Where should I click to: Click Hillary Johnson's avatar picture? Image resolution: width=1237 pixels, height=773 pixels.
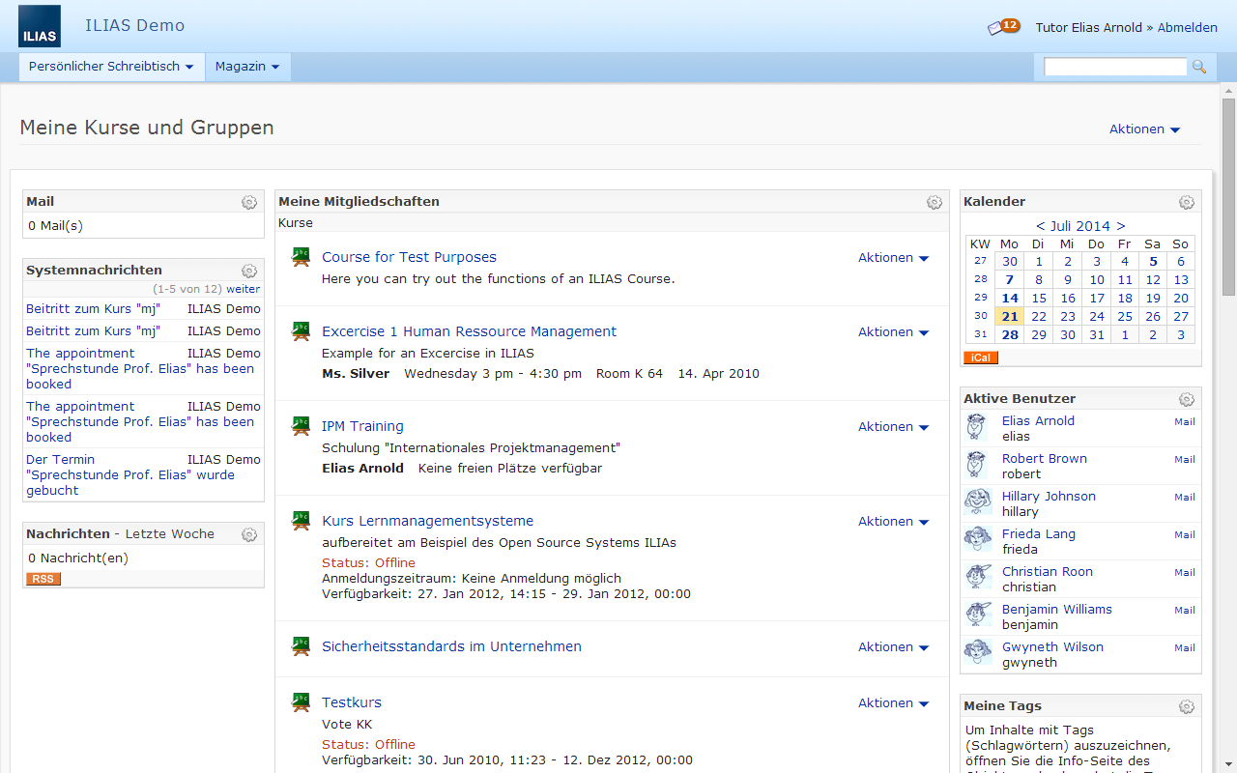[x=977, y=502]
